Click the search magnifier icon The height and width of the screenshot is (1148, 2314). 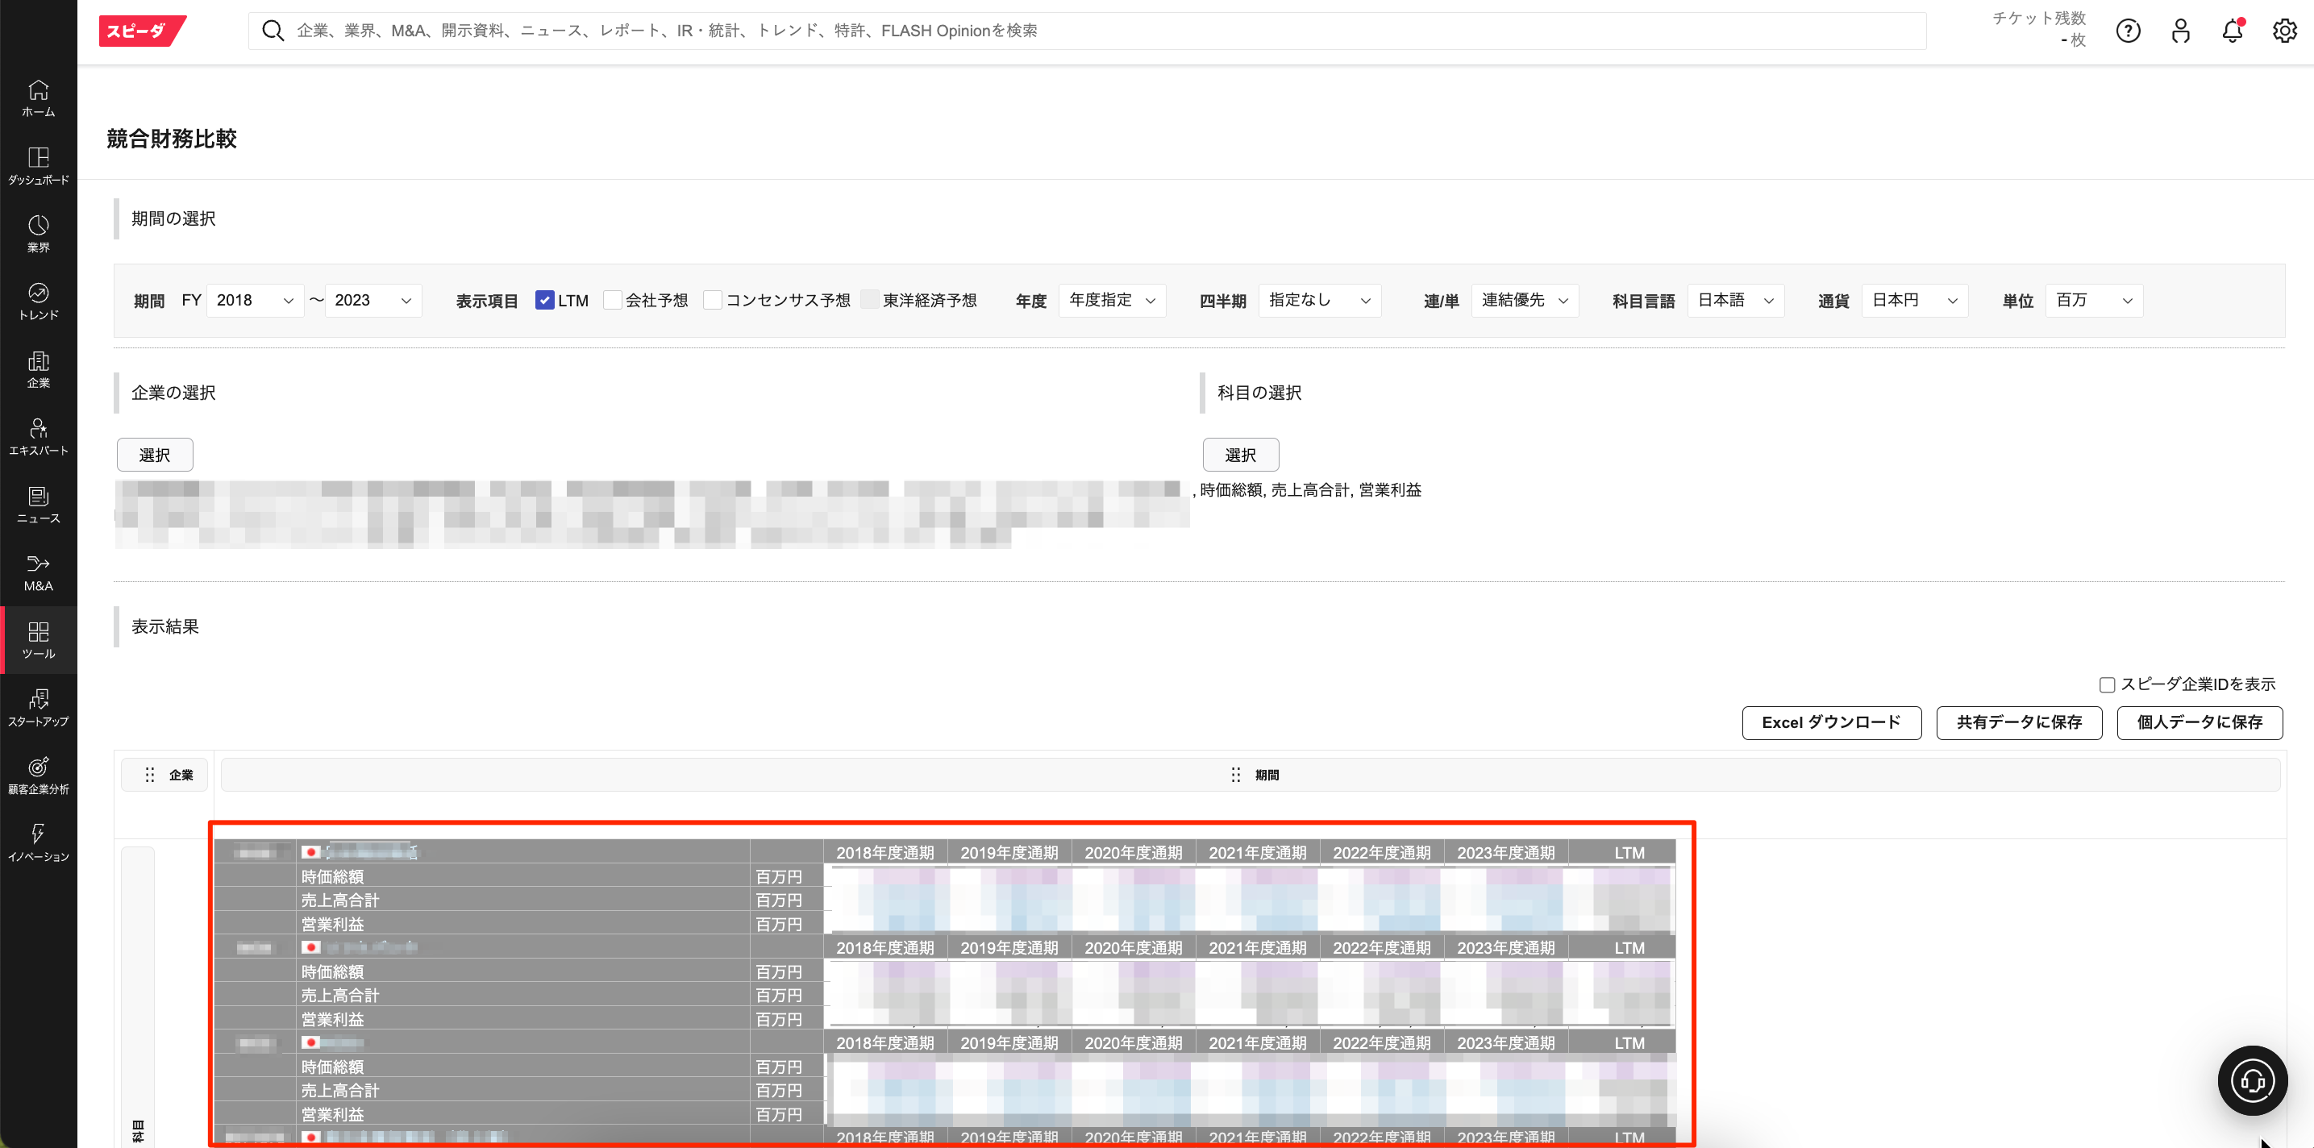(x=273, y=31)
